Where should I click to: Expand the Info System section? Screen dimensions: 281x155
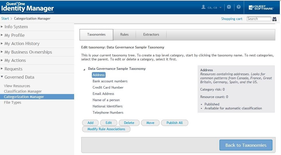[16, 27]
